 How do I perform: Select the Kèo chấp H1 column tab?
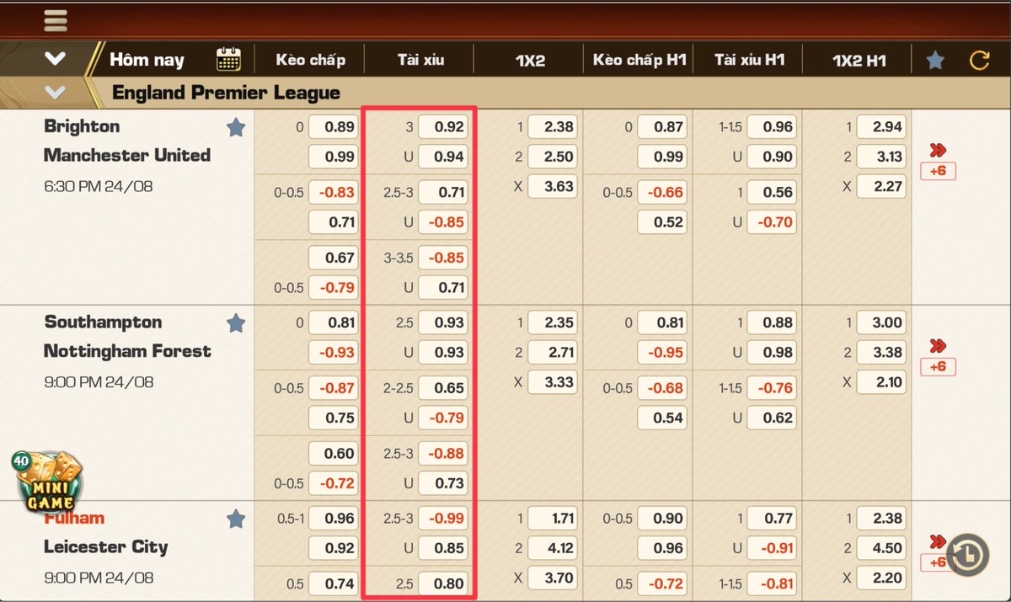pos(640,60)
